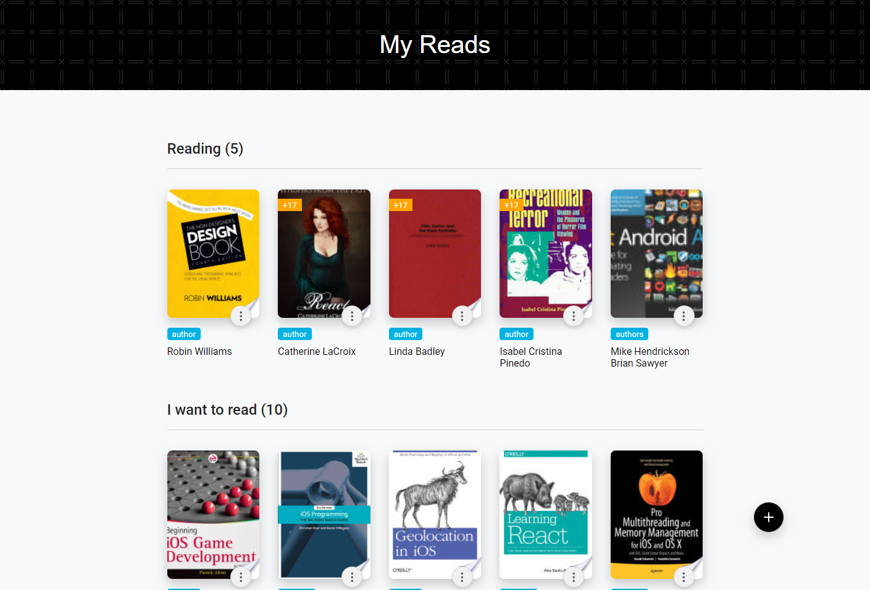Select the Learning React book cover
Viewport: 870px width, 590px height.
tap(546, 515)
